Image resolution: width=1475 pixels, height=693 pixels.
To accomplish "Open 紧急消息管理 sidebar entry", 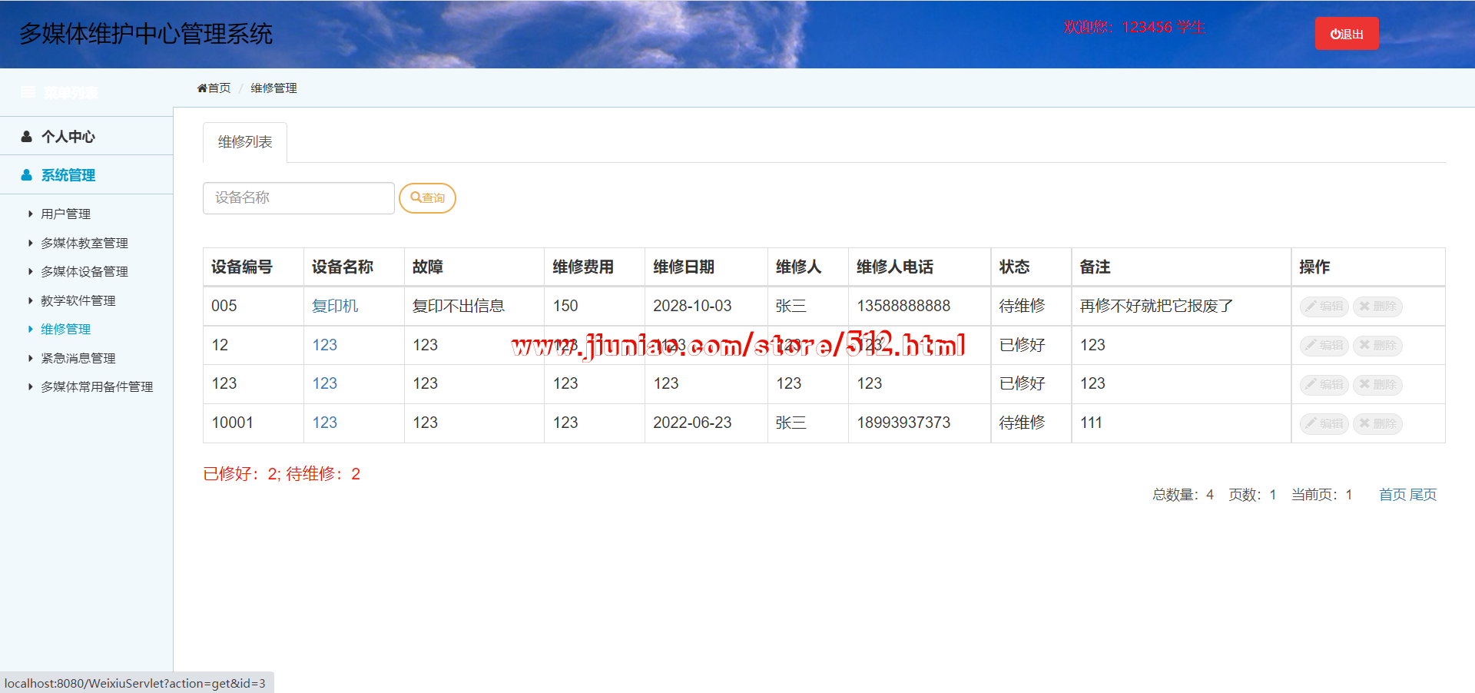I will [x=78, y=358].
